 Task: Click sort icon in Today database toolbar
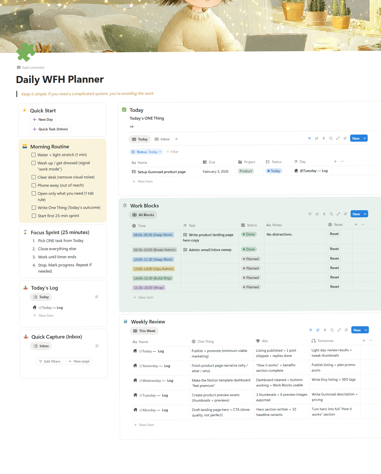[x=316, y=138]
